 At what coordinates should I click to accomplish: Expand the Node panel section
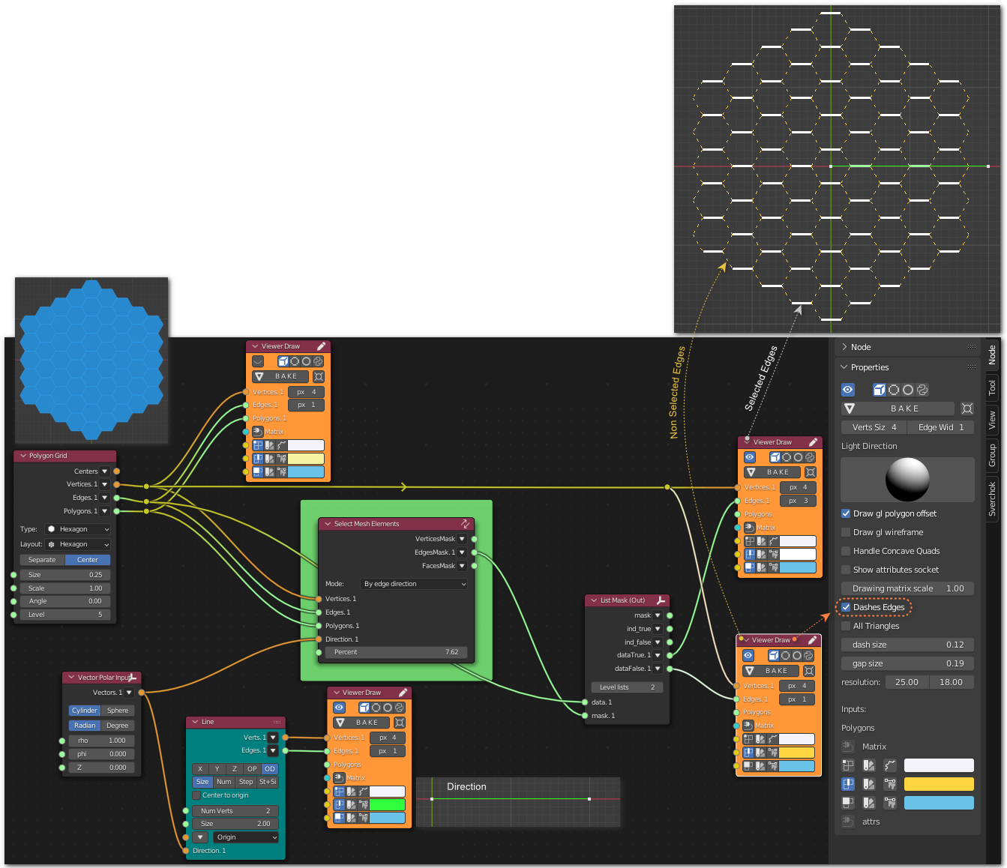pos(844,347)
